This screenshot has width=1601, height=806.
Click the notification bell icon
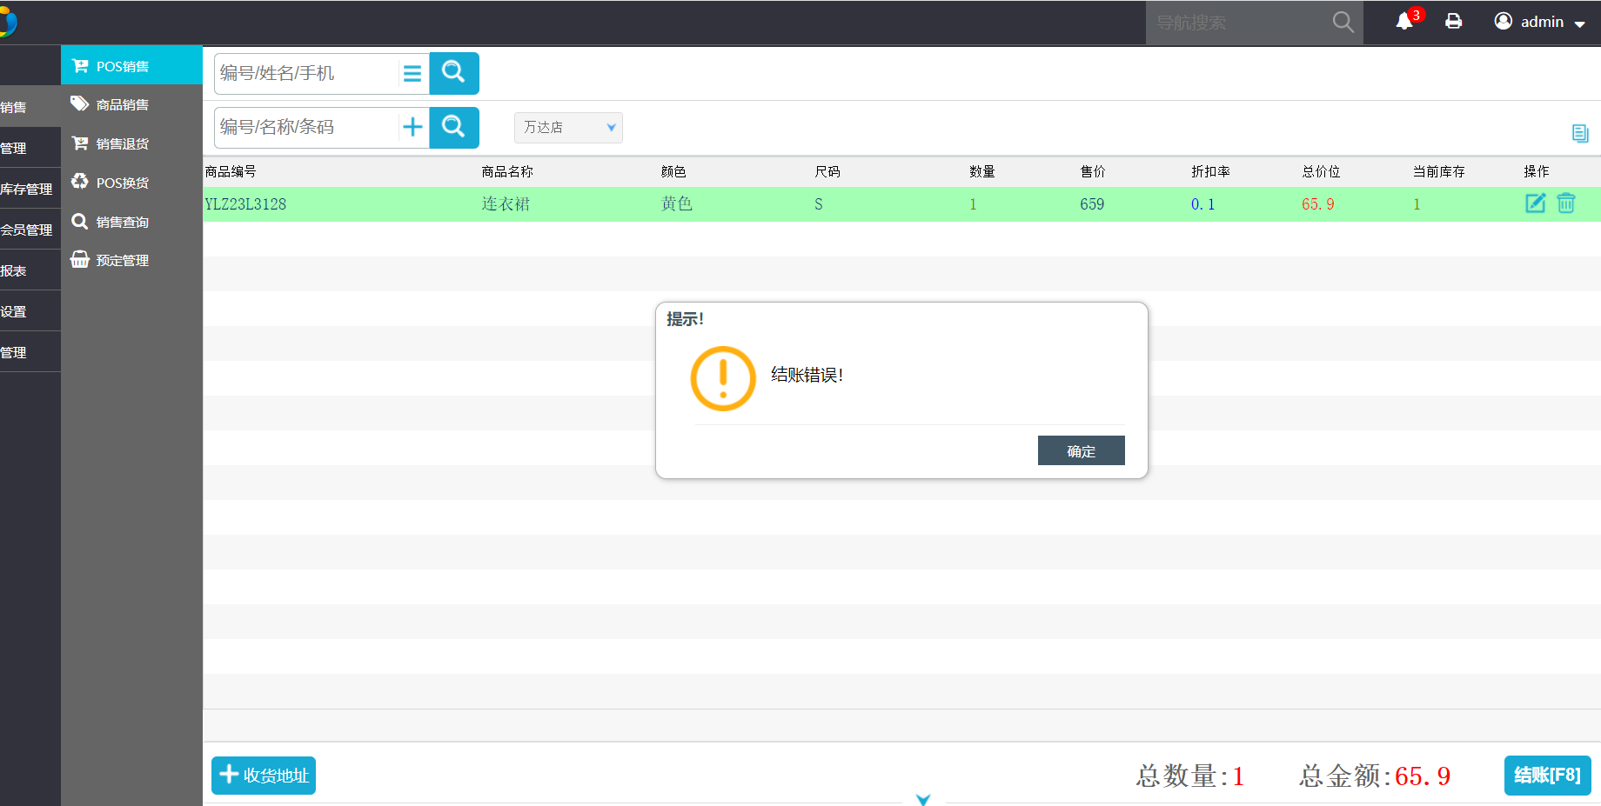point(1404,22)
